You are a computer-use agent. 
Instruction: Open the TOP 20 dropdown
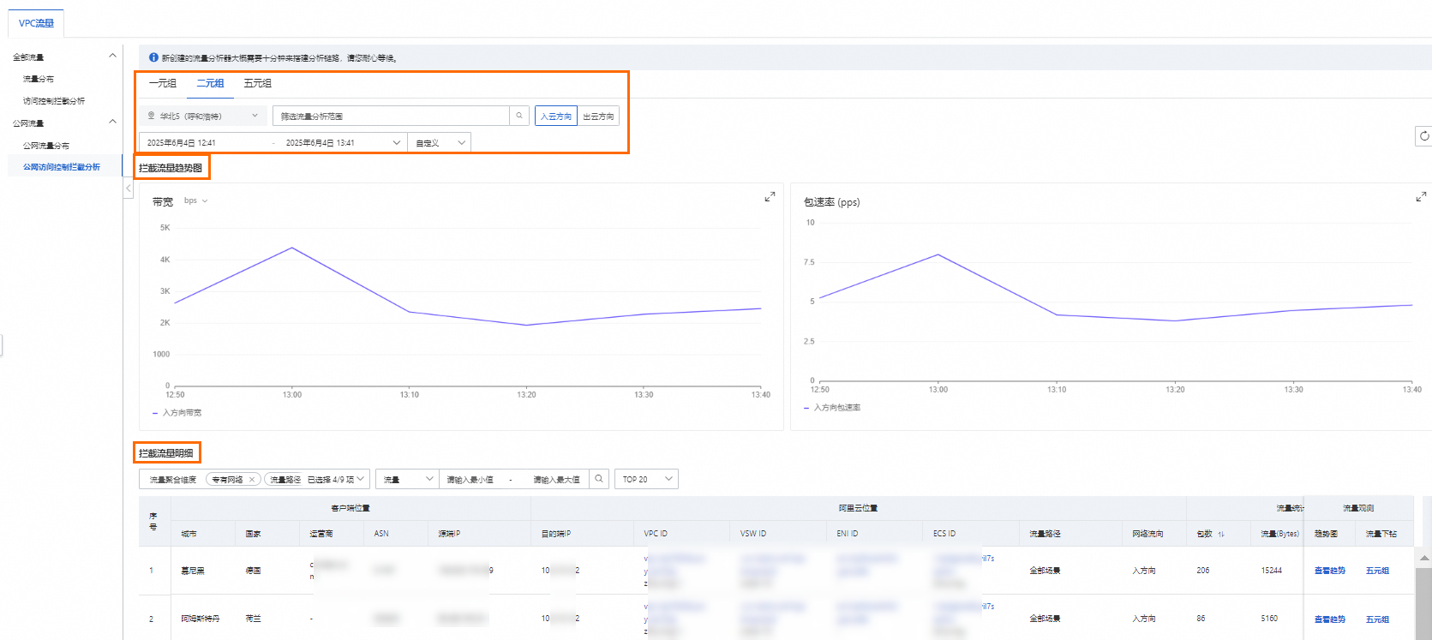(x=646, y=479)
